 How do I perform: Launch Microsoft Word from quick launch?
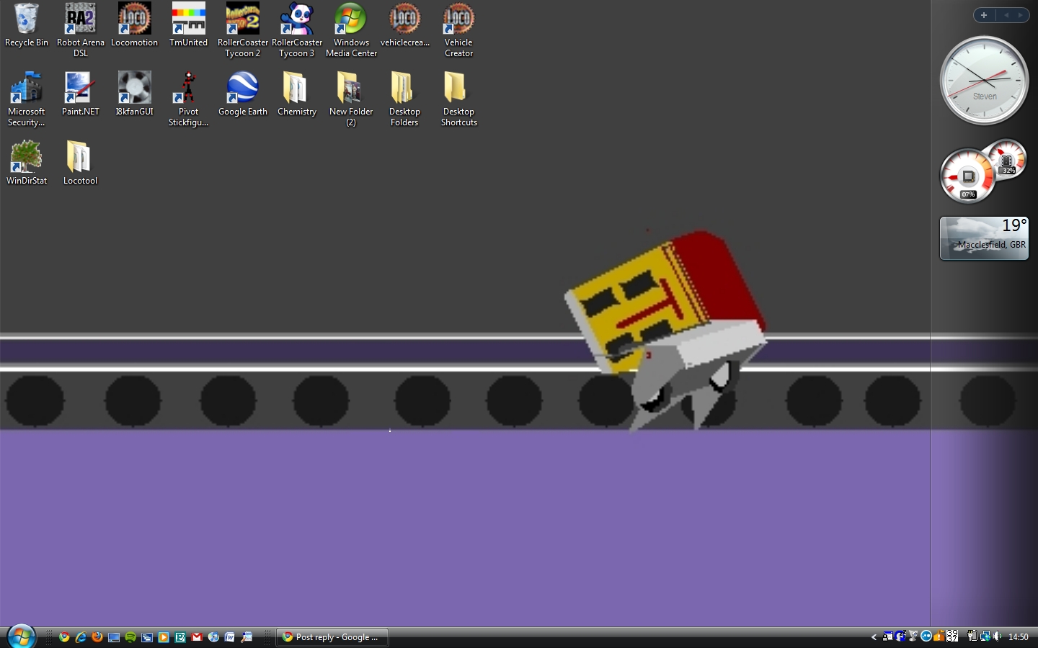pos(230,637)
